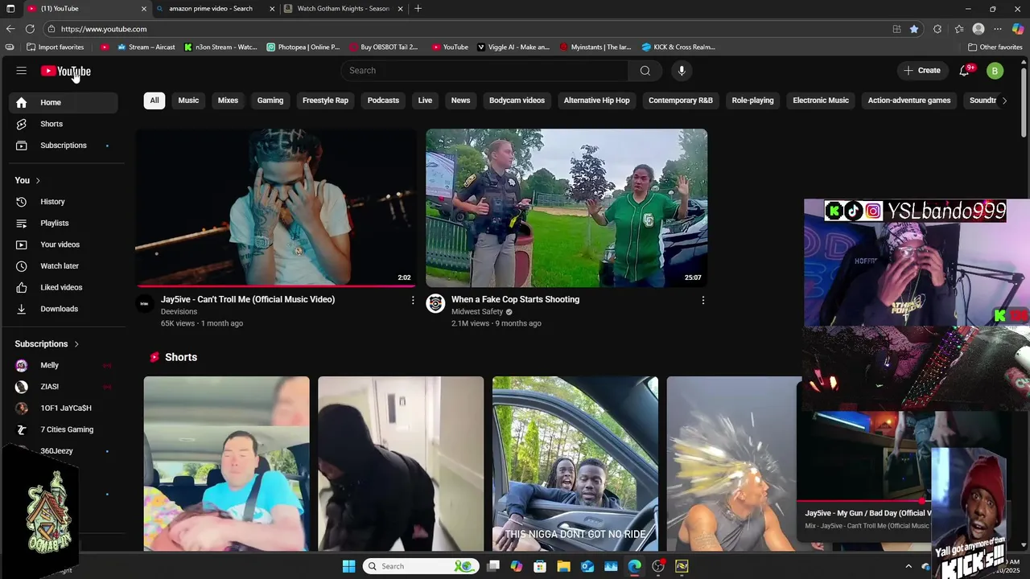Image resolution: width=1030 pixels, height=579 pixels.
Task: Click the browser address bar URL
Action: coord(104,29)
